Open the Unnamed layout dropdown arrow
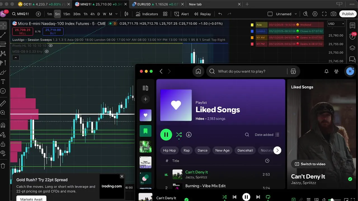 tap(296, 14)
